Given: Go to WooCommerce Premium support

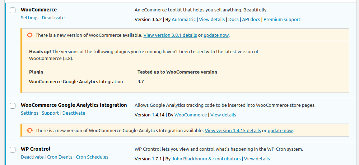Looking at the screenshot, I should tap(282, 20).
